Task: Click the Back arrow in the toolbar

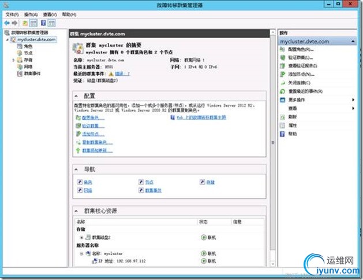Action: click(x=7, y=23)
